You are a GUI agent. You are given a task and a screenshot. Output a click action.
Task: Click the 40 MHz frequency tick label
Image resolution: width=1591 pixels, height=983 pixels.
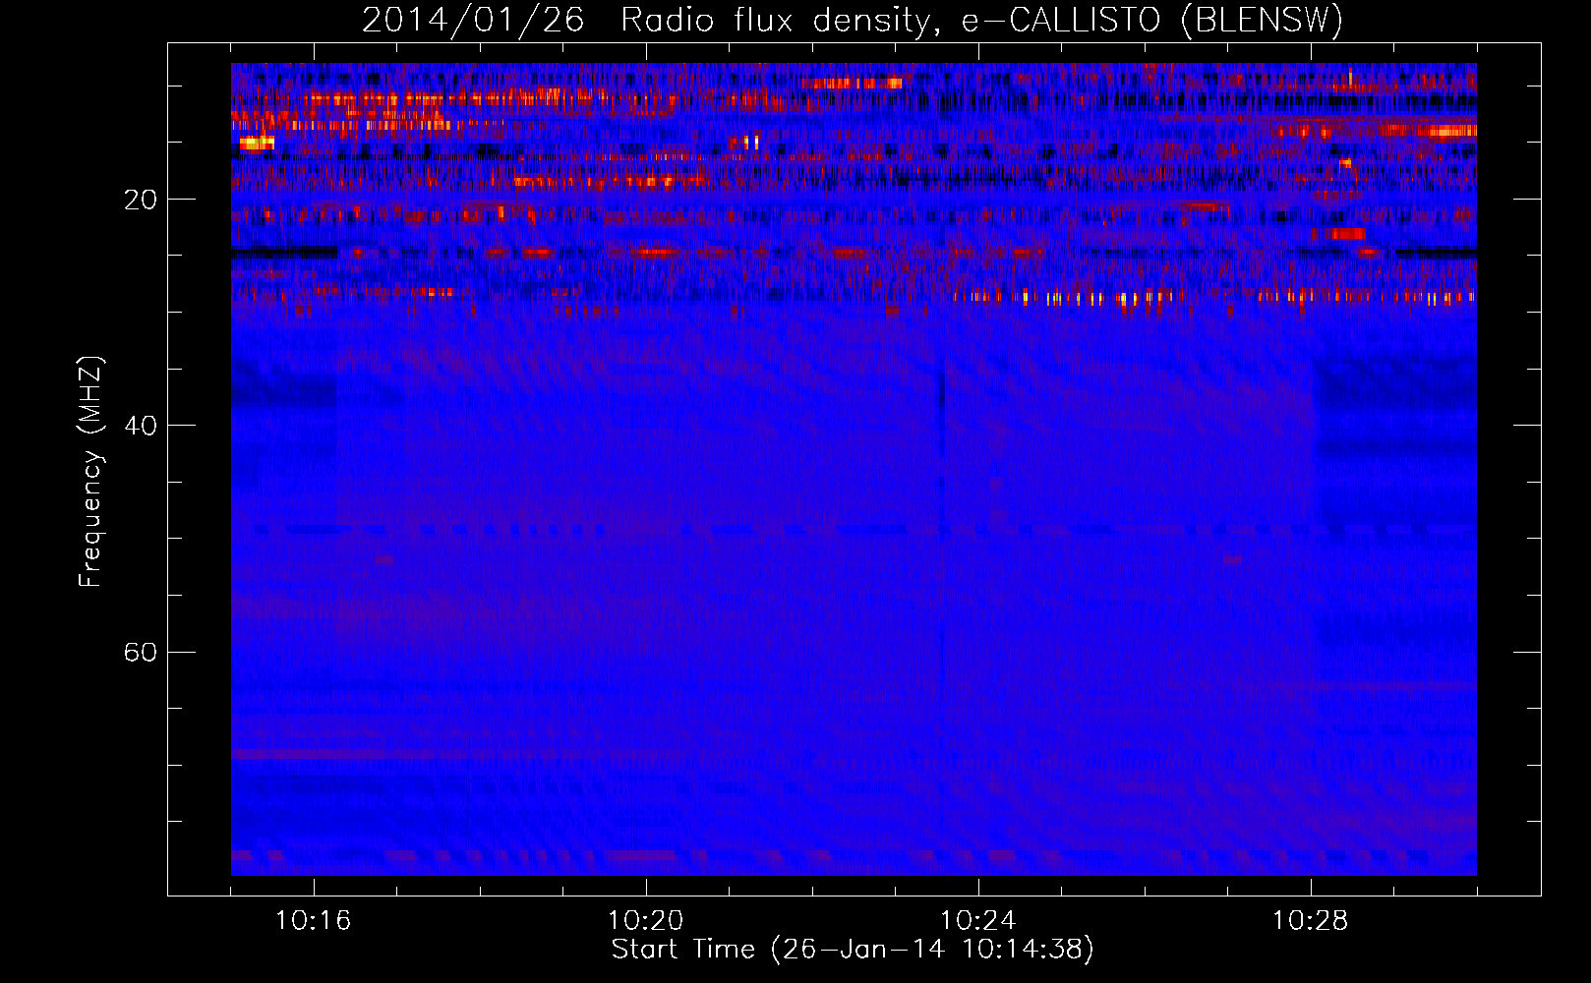pyautogui.click(x=140, y=426)
